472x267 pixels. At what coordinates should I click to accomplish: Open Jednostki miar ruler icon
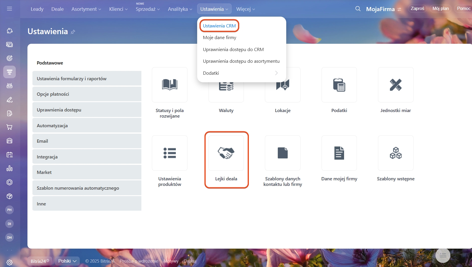click(x=395, y=85)
